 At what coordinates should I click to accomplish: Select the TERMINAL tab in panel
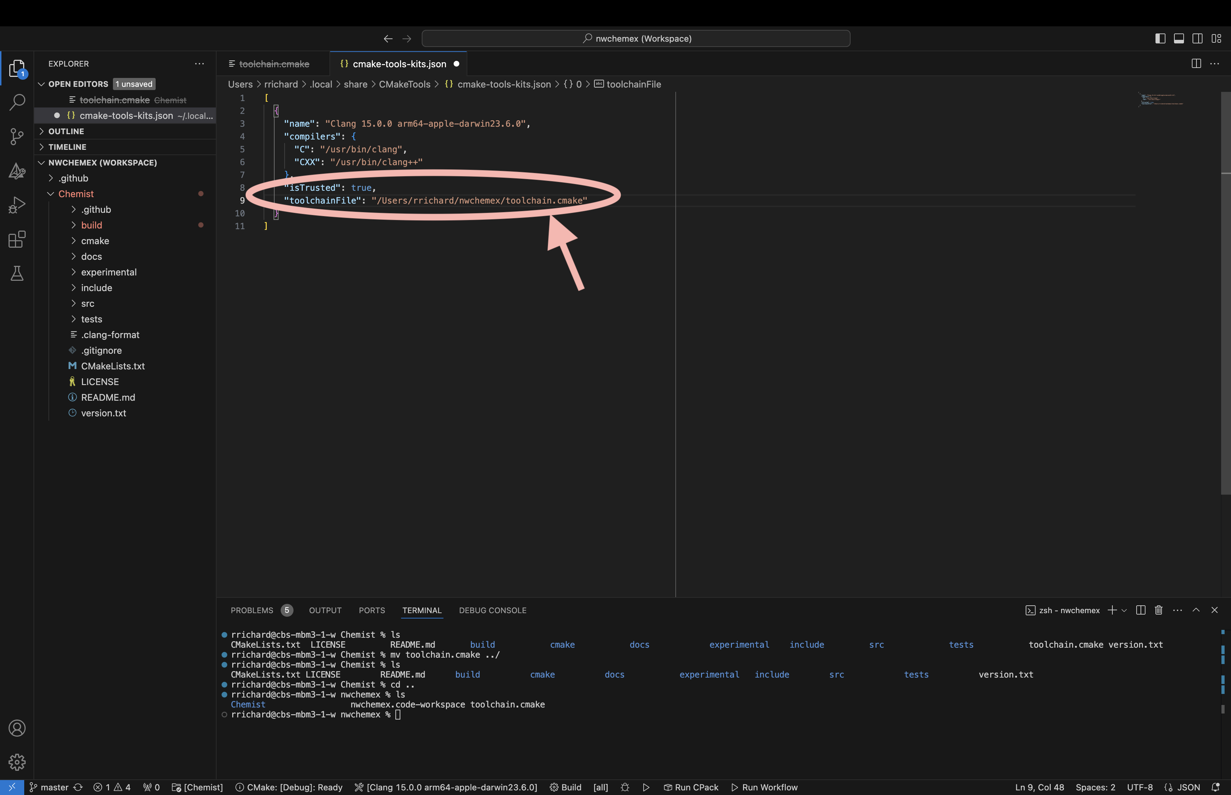(422, 610)
